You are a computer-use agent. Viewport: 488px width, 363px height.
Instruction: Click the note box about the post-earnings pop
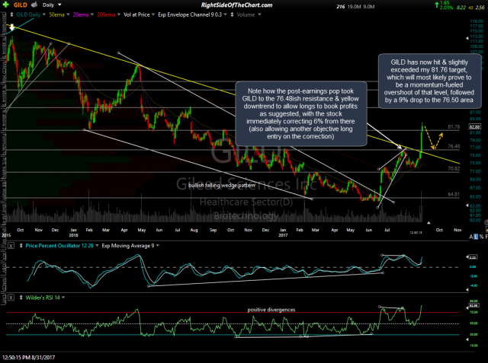click(301, 113)
